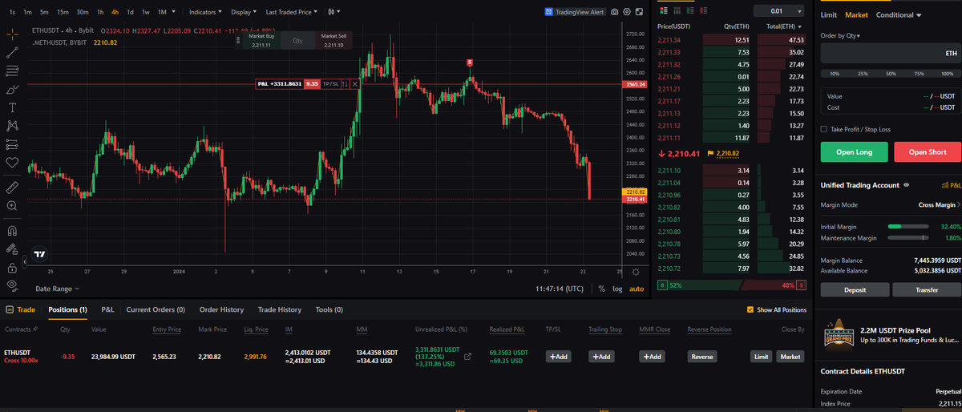The width and height of the screenshot is (962, 412).
Task: Select the 1w chart interval
Action: (145, 12)
